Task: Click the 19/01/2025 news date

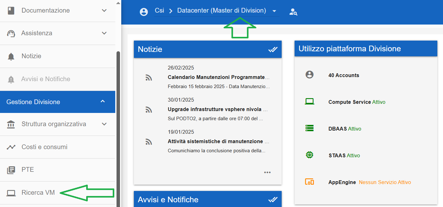Action: [181, 132]
